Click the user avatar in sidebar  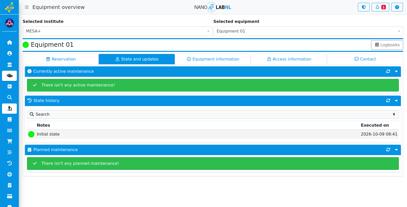point(9,23)
